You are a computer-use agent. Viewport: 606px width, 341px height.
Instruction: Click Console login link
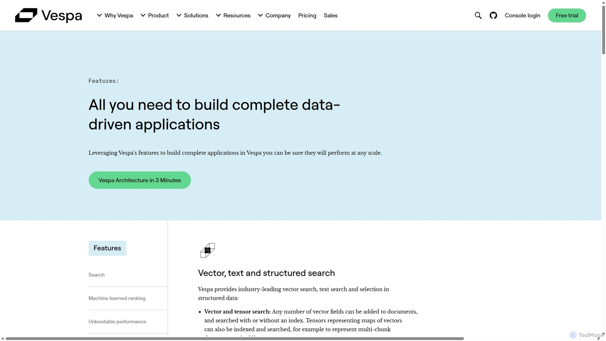coord(522,16)
